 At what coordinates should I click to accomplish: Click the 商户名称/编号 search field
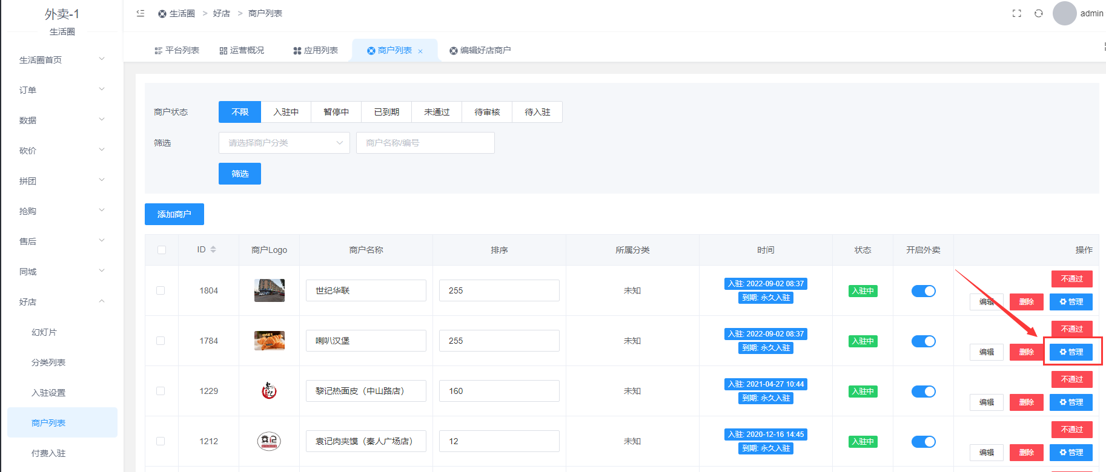coord(425,143)
